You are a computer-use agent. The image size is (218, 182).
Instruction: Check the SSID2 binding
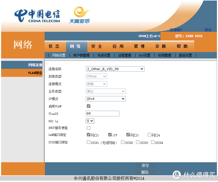123,142
